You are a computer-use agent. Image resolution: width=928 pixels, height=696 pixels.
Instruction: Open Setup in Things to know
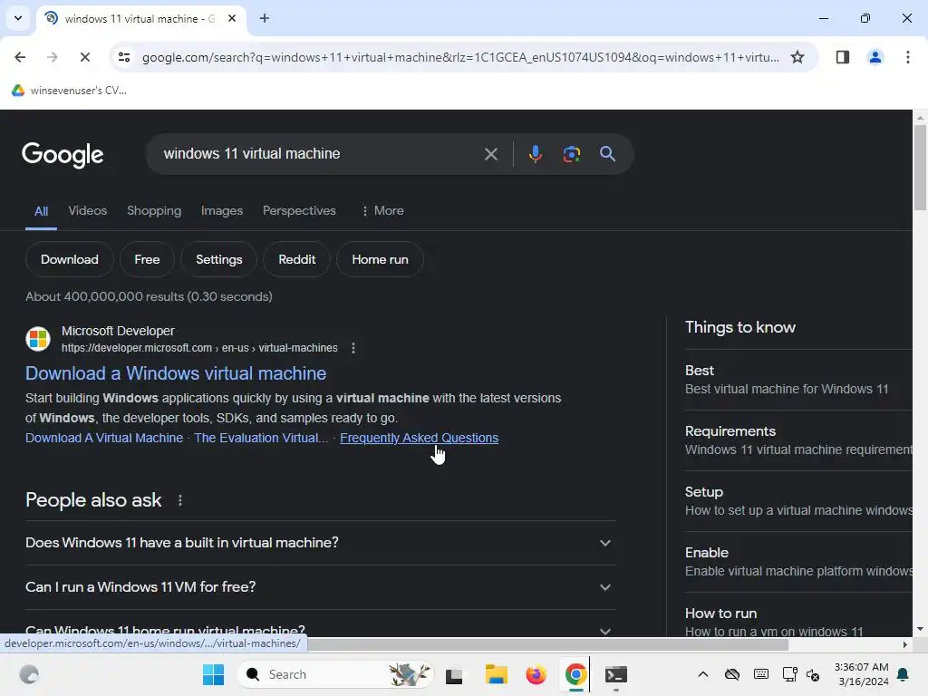point(797,501)
